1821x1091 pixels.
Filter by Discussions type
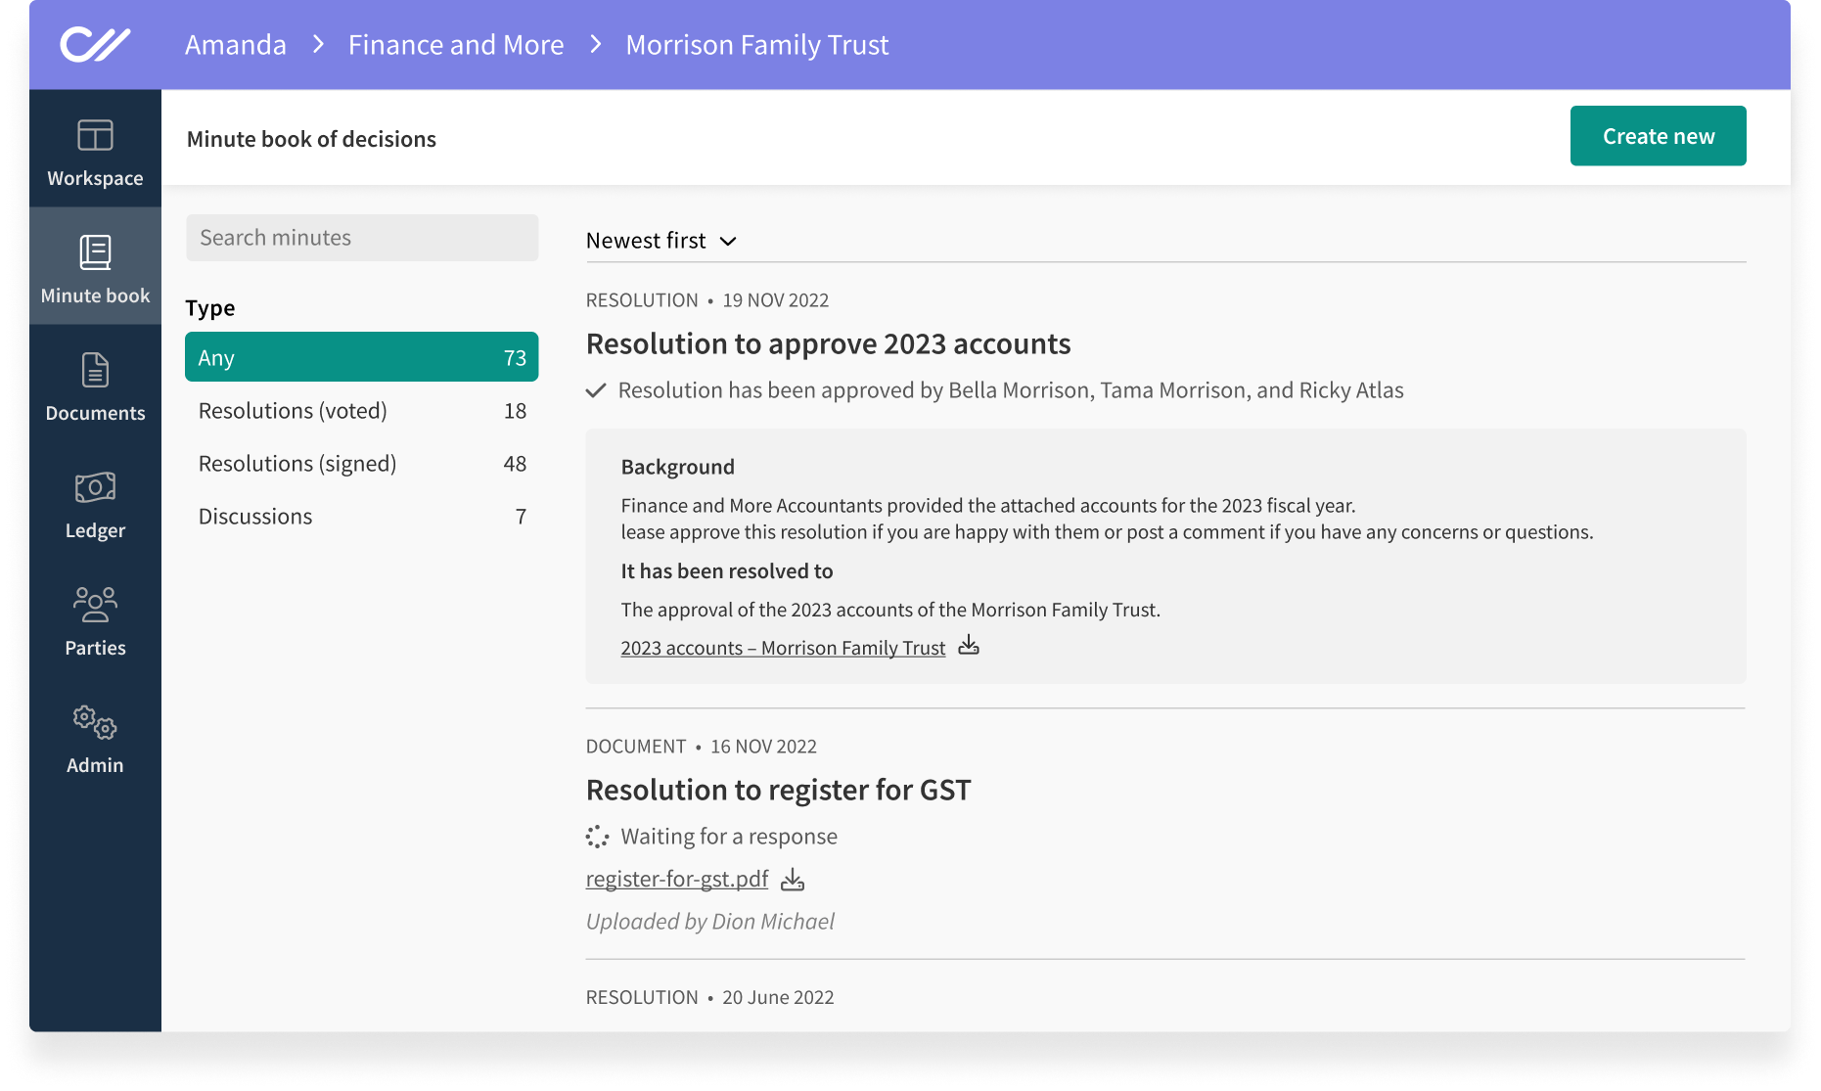(x=361, y=517)
